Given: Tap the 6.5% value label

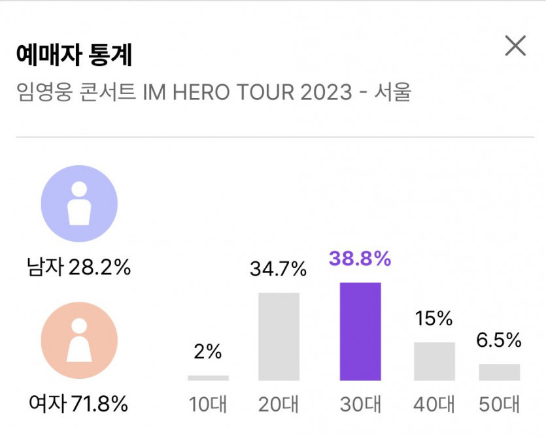Looking at the screenshot, I should pyautogui.click(x=500, y=340).
